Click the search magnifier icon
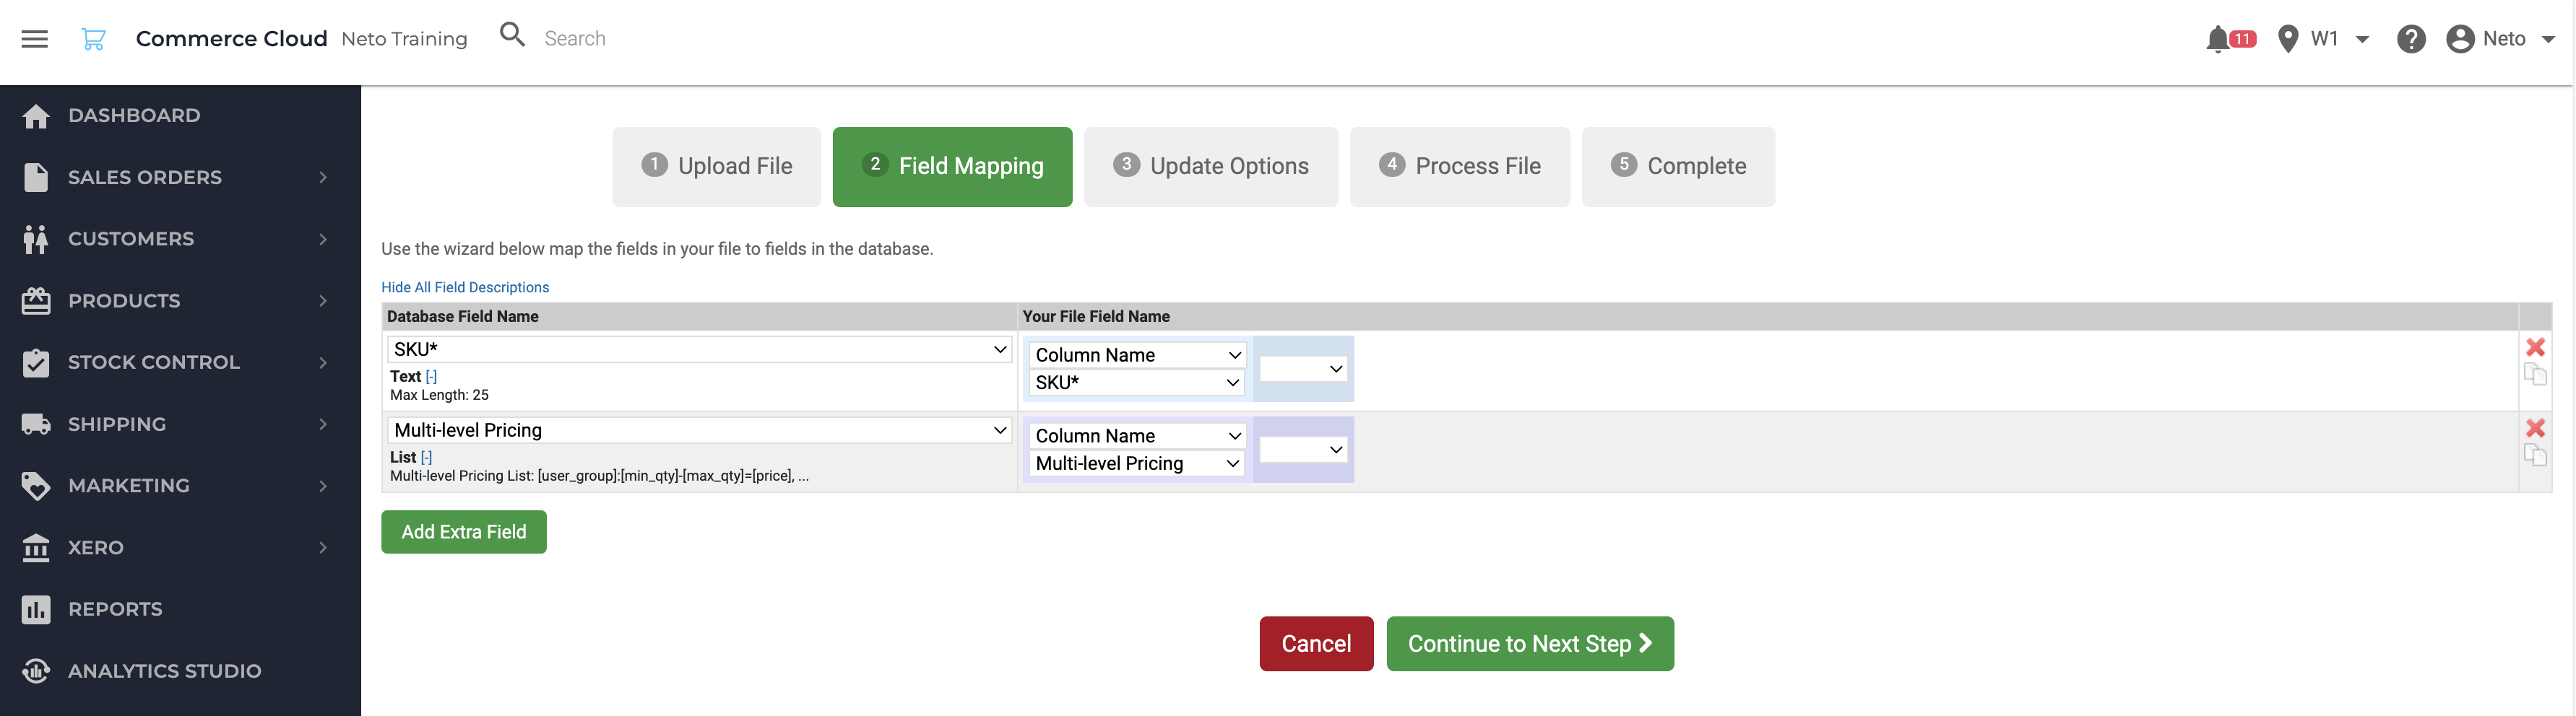 pos(512,35)
